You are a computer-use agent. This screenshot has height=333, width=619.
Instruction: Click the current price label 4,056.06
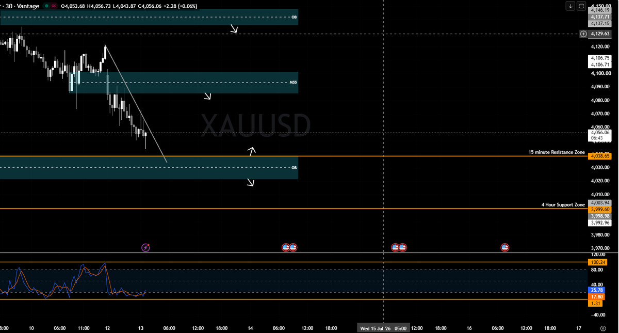pyautogui.click(x=600, y=132)
